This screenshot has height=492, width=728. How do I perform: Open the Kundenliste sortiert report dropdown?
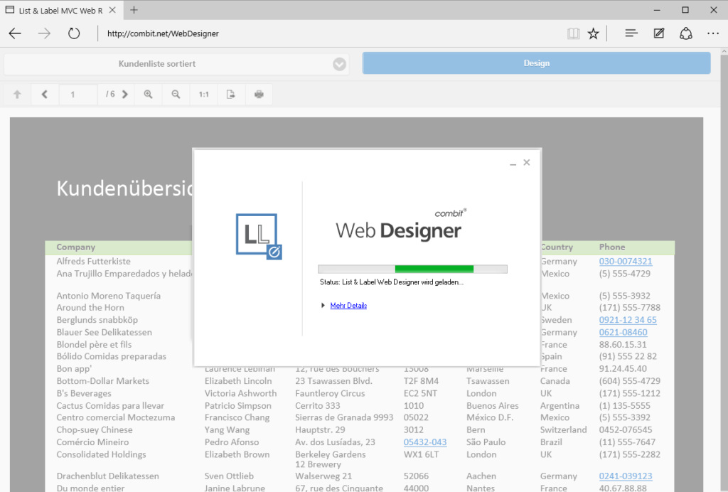[339, 63]
